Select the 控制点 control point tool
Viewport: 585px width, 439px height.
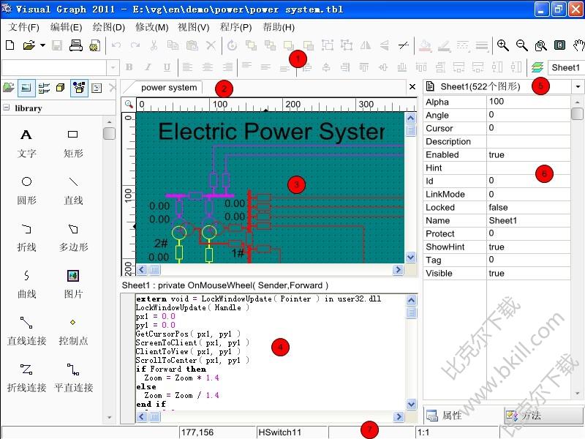(73, 331)
